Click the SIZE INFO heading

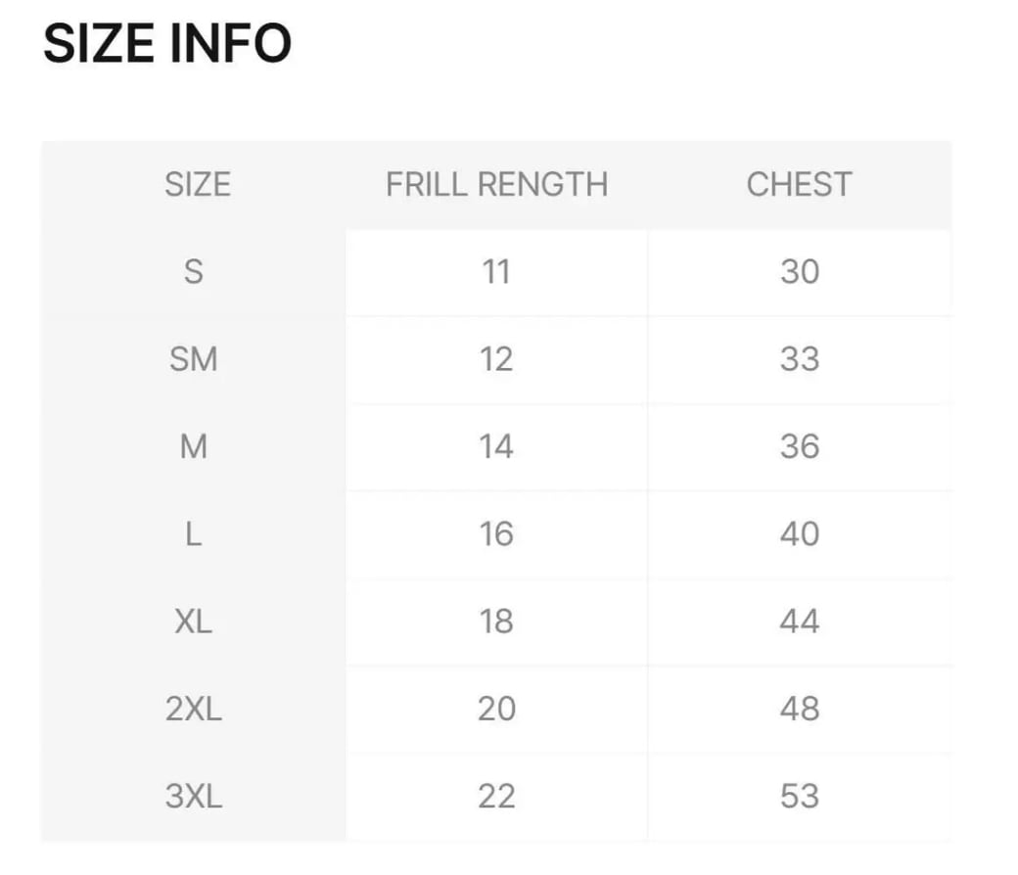[167, 44]
